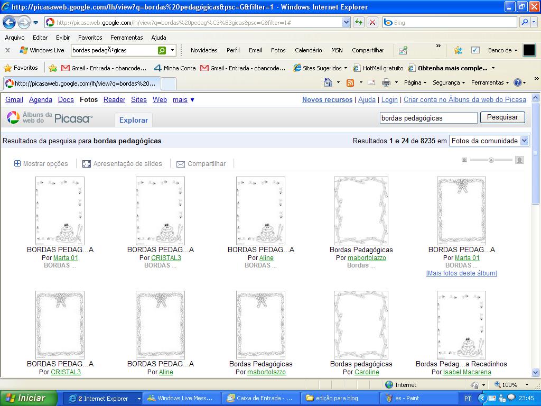Click Pesquisar button
This screenshot has width=541, height=406.
pyautogui.click(x=502, y=117)
